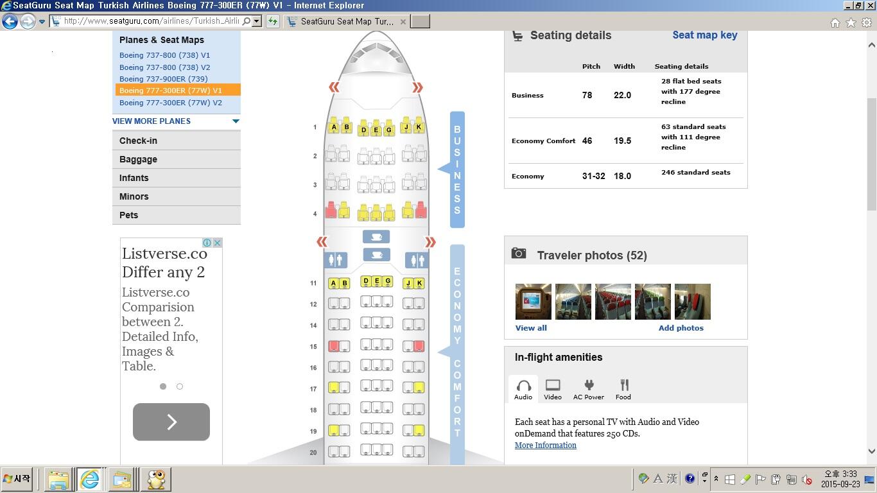
Task: Open Boeing 737-800 (738) V2 seat map
Action: click(x=164, y=67)
